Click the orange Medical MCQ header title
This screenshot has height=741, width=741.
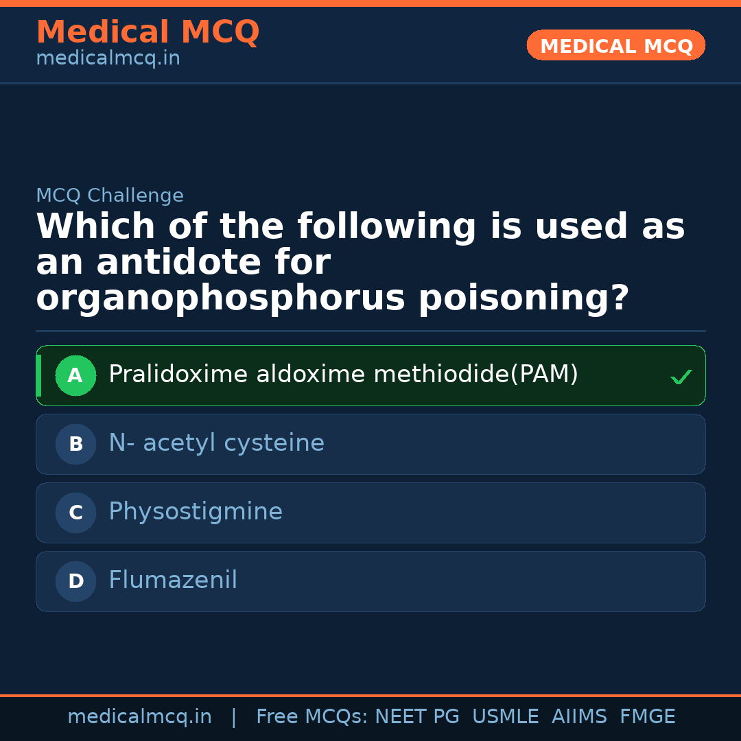coord(148,32)
